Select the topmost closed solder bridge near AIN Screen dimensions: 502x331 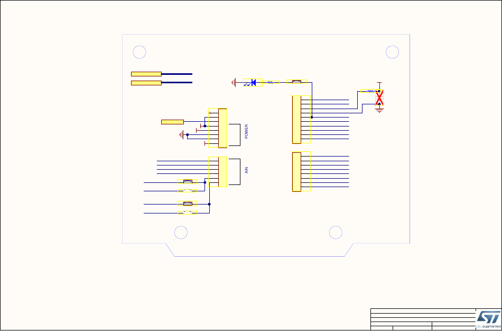point(187,182)
